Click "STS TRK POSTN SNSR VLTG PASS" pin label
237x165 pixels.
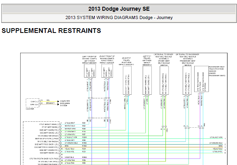(x=44, y=159)
